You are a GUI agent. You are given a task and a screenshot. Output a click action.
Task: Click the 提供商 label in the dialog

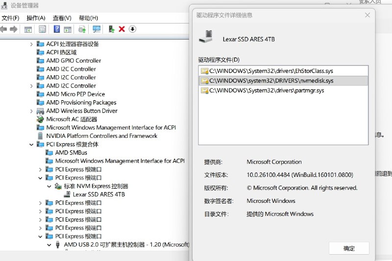pos(213,162)
